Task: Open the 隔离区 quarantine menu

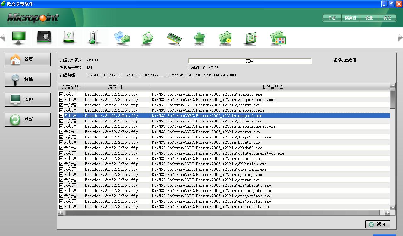Action: pyautogui.click(x=351, y=18)
